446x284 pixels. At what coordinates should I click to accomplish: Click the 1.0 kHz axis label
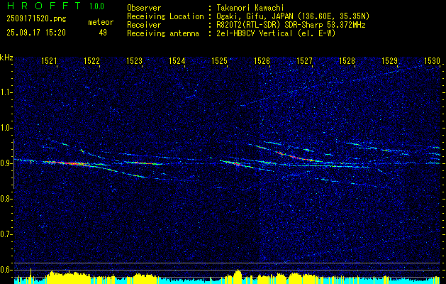6,128
